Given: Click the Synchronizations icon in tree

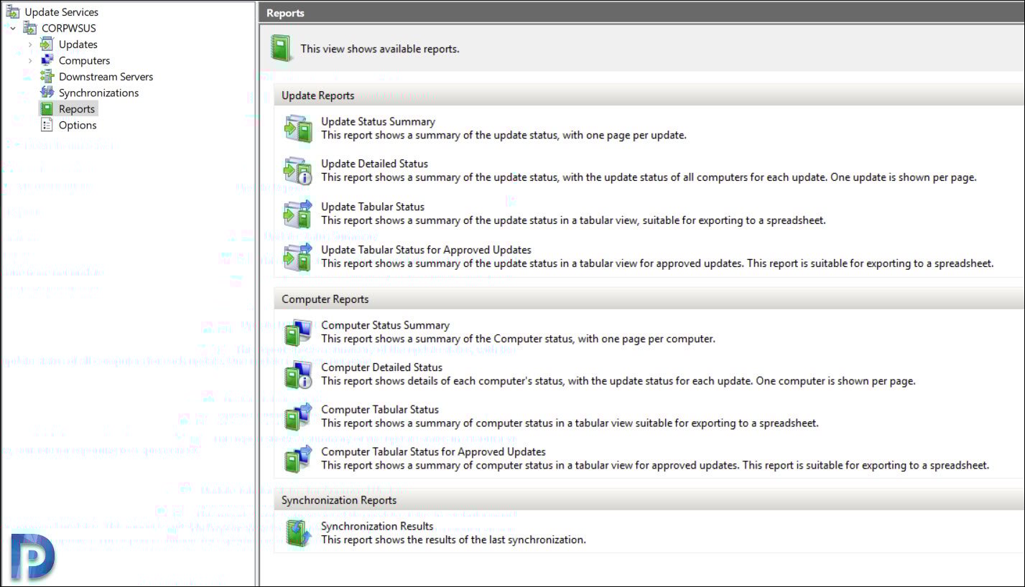Looking at the screenshot, I should (47, 93).
